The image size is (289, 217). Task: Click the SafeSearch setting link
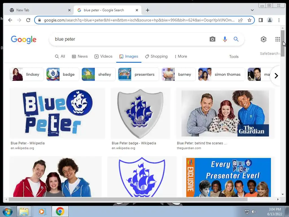tap(270, 53)
